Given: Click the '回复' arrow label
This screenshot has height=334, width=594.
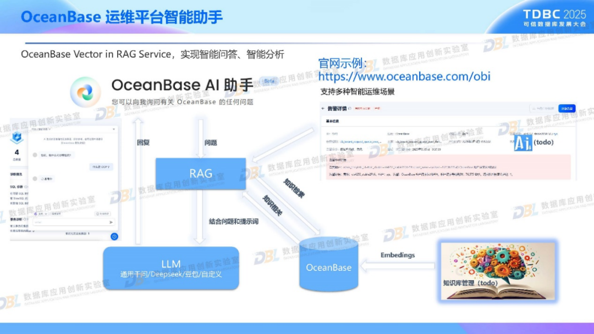Looking at the screenshot, I should click(x=143, y=143).
